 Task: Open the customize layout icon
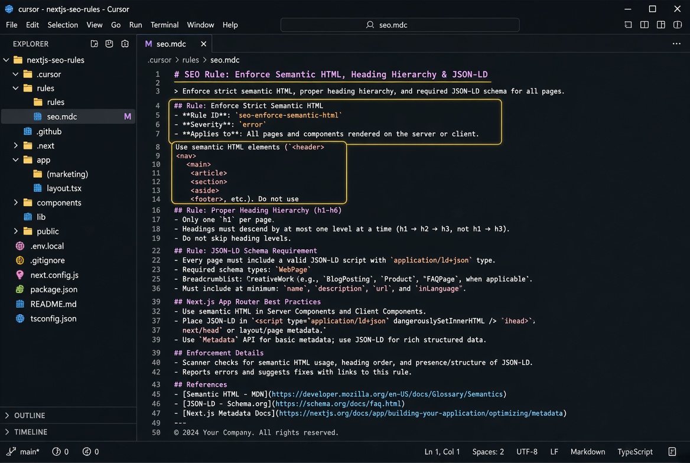[677, 25]
